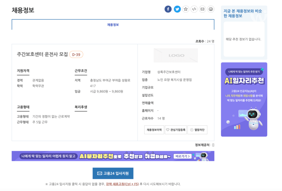The height and width of the screenshot is (191, 282).
Task: Print the job posting
Action: tap(211, 9)
